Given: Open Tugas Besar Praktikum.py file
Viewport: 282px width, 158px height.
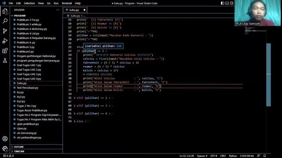Looking at the screenshot, I should [x=32, y=110].
